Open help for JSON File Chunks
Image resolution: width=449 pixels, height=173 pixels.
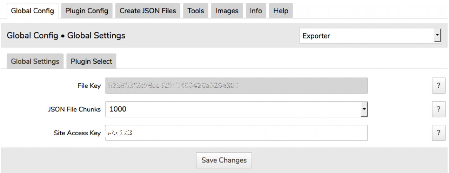(438, 109)
